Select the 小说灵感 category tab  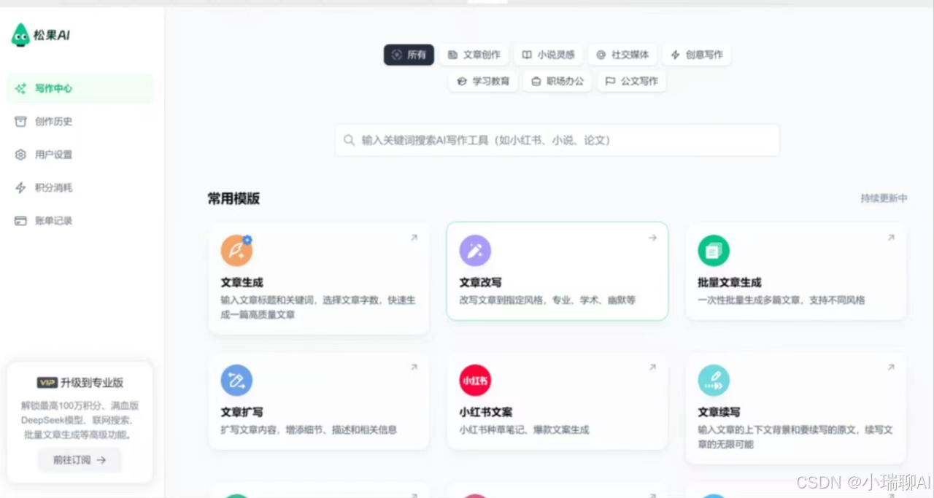(548, 55)
